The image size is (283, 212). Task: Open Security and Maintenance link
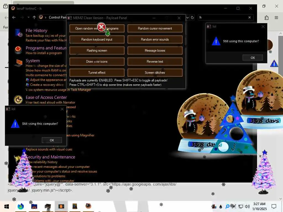pyautogui.click(x=51, y=157)
